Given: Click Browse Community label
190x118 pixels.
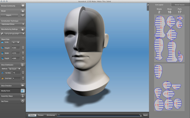Looking at the screenshot, I should click(x=8, y=6).
